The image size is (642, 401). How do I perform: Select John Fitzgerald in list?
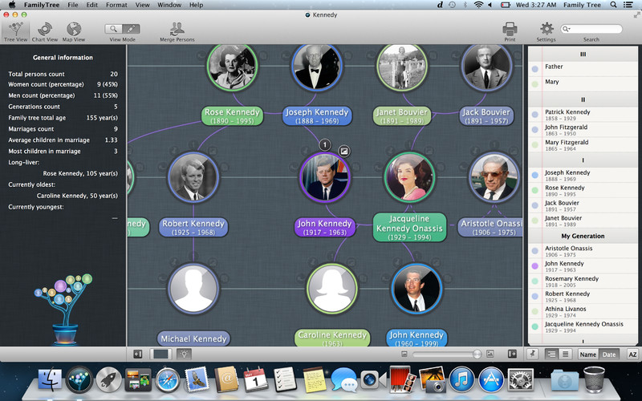(x=583, y=130)
